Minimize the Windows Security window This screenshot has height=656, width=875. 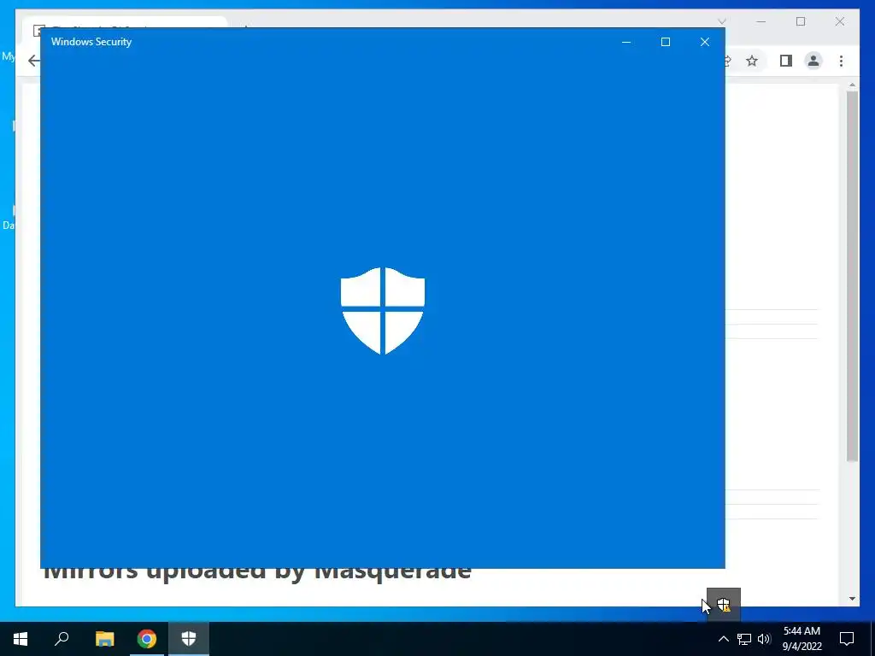626,42
